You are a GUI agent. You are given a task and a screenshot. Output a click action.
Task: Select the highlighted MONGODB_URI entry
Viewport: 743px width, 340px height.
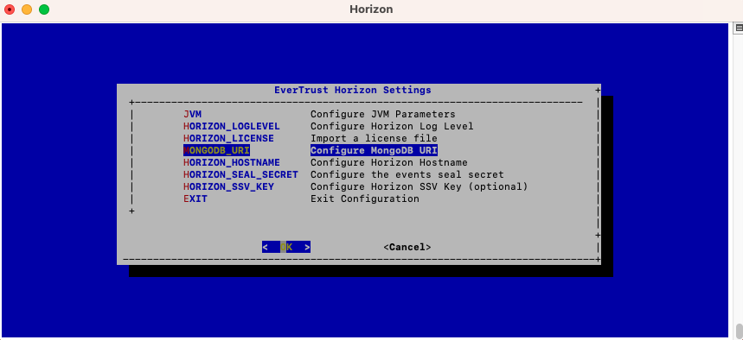(216, 150)
